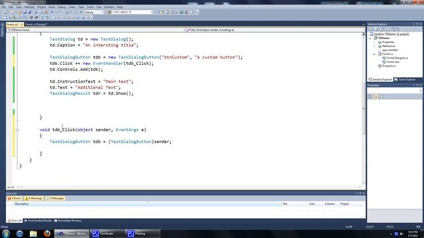Click Categorized icon in Properties panel
Screen dimensions: 424x238
point(370,97)
